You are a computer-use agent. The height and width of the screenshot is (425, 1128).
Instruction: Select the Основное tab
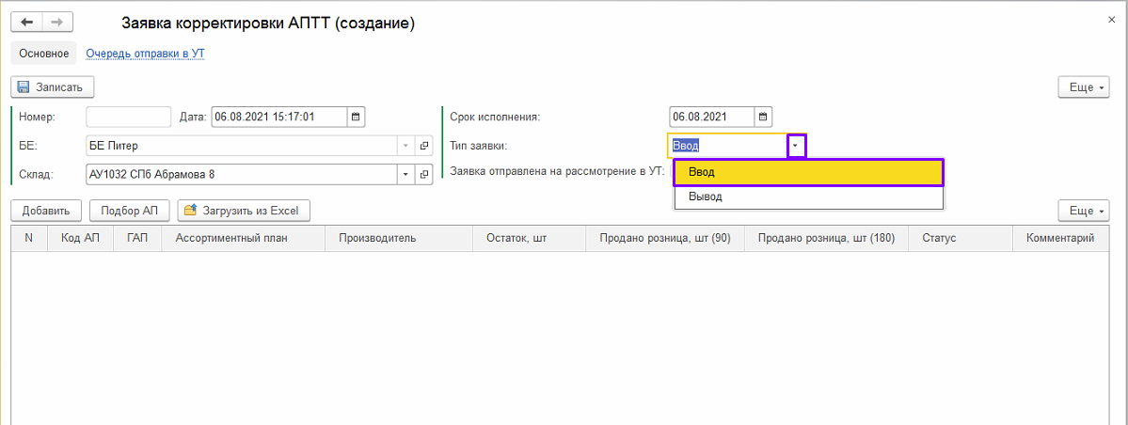pos(44,54)
